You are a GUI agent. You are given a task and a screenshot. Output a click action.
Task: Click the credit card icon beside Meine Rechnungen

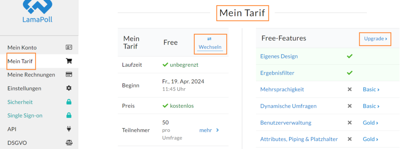pos(69,74)
